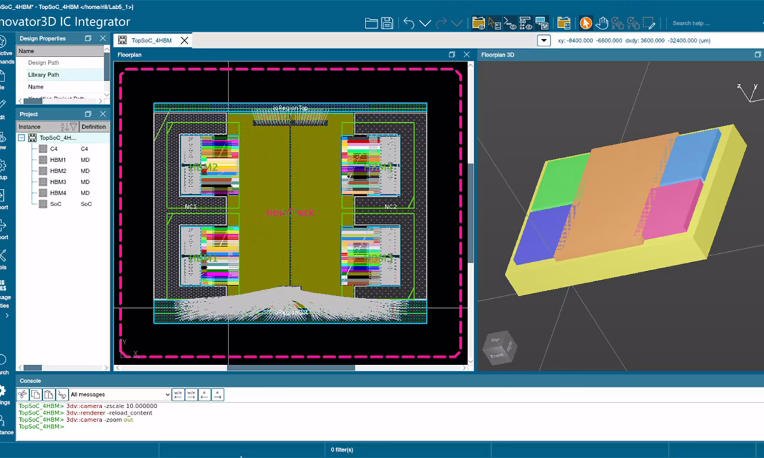Click the Save disk icon in toolbar
764x458 pixels.
[386, 24]
